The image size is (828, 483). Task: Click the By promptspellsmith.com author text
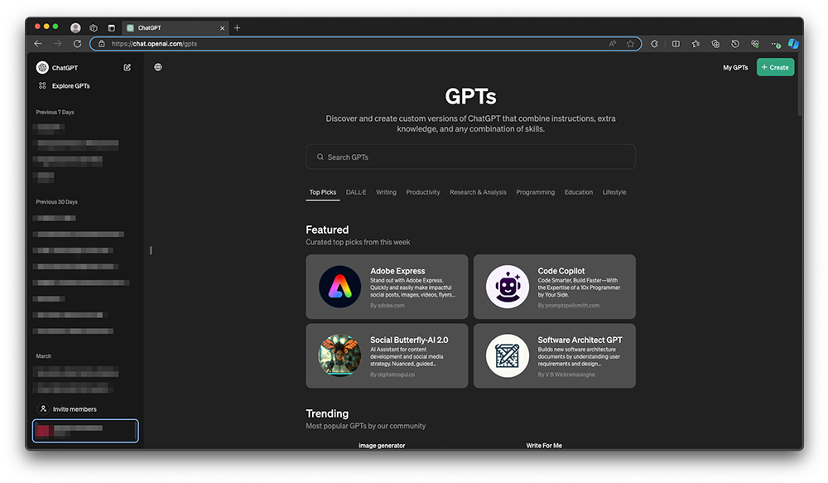pos(568,306)
